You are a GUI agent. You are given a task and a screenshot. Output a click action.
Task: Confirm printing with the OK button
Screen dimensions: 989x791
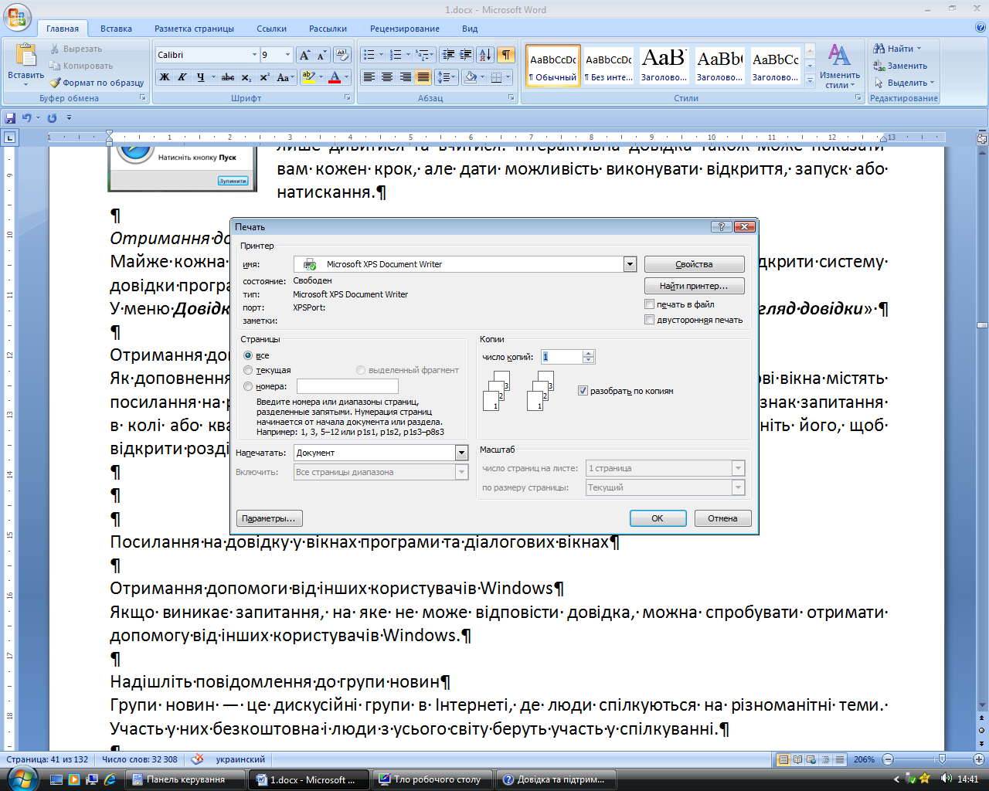click(658, 518)
